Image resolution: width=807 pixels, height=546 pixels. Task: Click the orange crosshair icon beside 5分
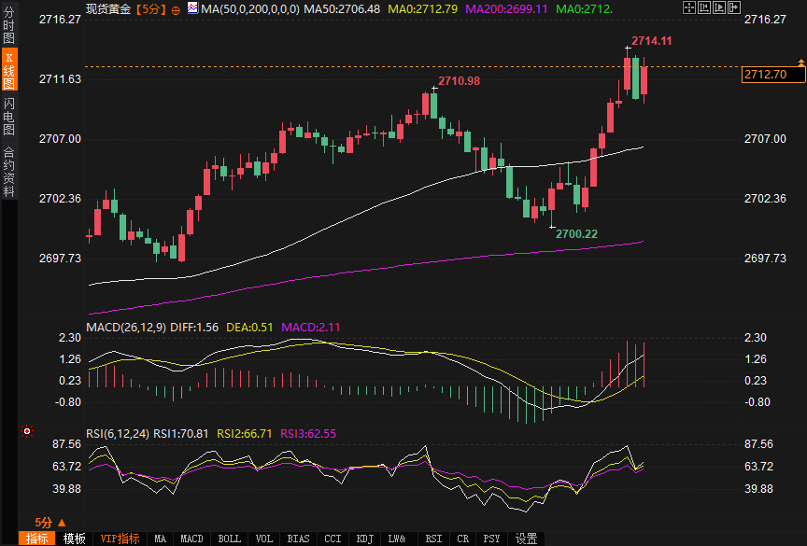[177, 9]
